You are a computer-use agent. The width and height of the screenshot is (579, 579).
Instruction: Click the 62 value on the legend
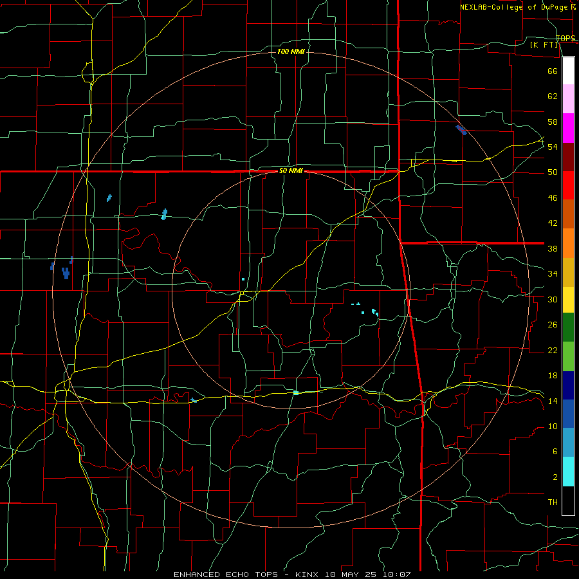[553, 96]
